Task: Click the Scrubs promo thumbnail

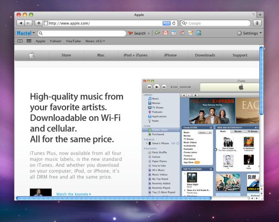Action: 228,182
